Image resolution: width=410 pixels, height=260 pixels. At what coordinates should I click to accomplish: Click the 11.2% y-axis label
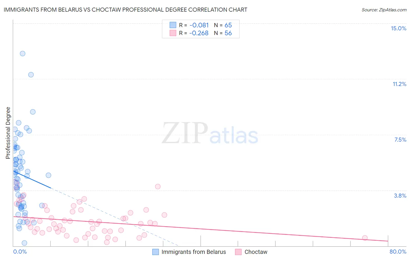(399, 84)
